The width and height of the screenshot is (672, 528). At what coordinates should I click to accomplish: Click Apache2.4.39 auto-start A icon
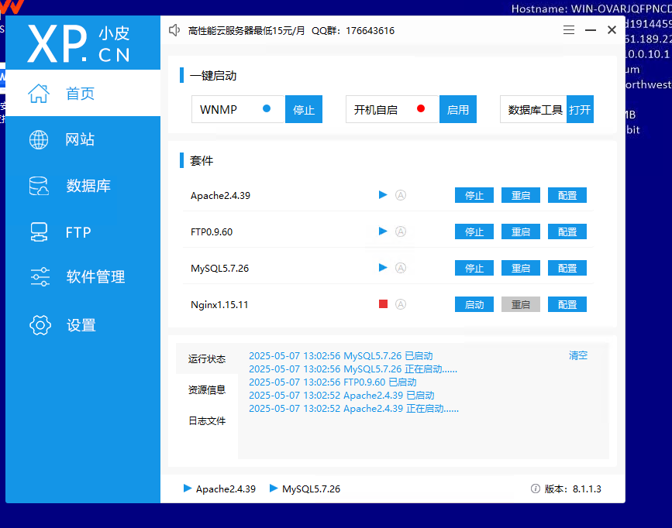click(x=401, y=195)
